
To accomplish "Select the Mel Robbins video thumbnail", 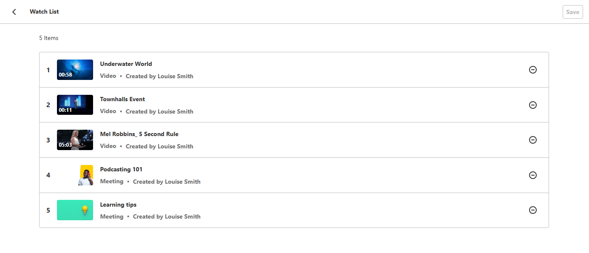I will (75, 140).
